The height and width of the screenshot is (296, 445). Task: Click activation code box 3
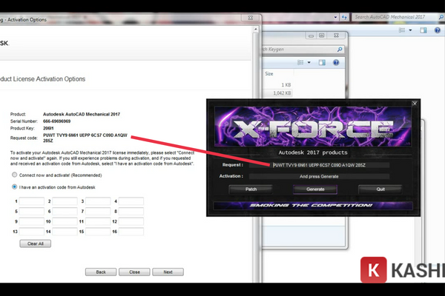(x=98, y=201)
